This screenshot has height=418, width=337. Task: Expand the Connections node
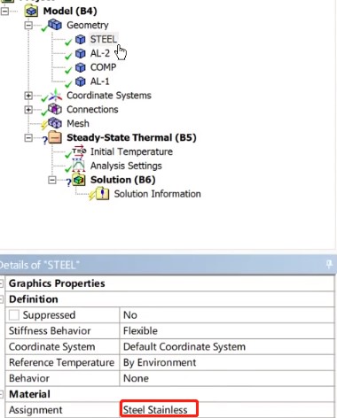coord(28,110)
